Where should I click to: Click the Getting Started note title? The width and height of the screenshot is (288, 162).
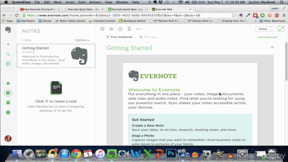pos(129,48)
